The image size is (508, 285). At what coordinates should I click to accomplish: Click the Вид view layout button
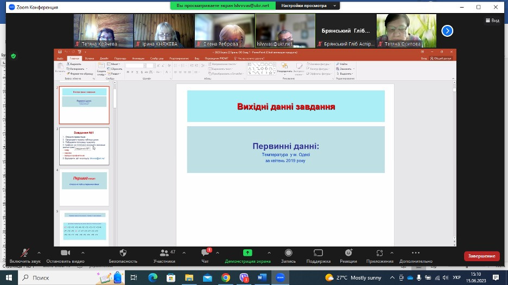coord(492,21)
